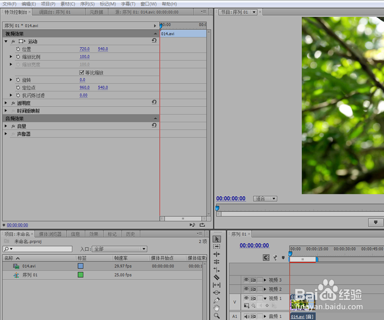Select the Slide tool
Image resolution: width=384 pixels, height=320 pixels.
(217, 293)
